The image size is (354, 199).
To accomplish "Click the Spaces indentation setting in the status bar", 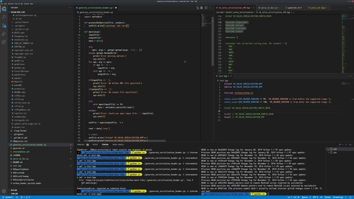I will 306,197.
